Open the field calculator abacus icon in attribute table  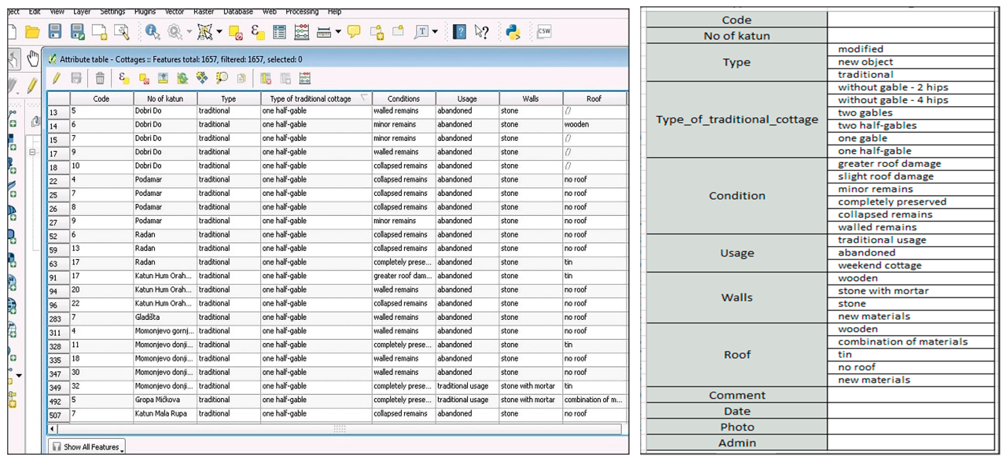305,78
